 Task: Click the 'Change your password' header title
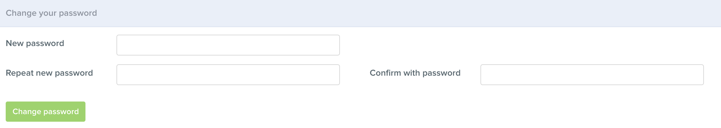click(x=51, y=13)
